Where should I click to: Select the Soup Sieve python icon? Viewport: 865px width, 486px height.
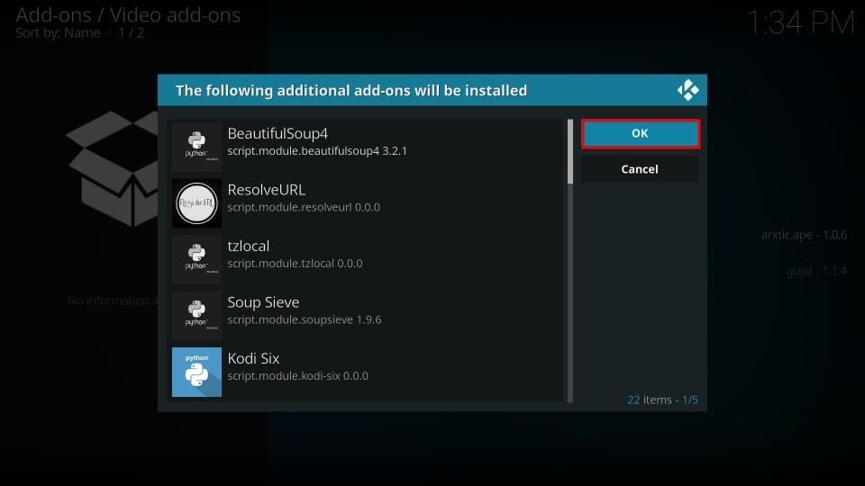pos(196,316)
